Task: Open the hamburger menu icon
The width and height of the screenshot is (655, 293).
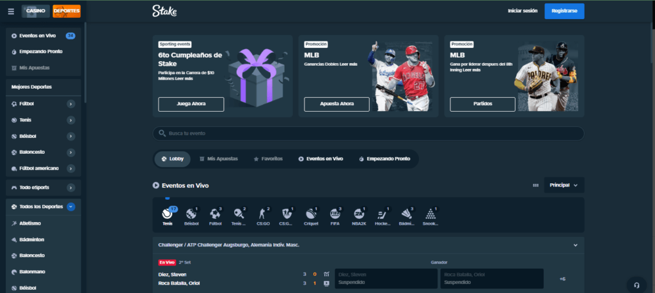Action: pyautogui.click(x=11, y=11)
